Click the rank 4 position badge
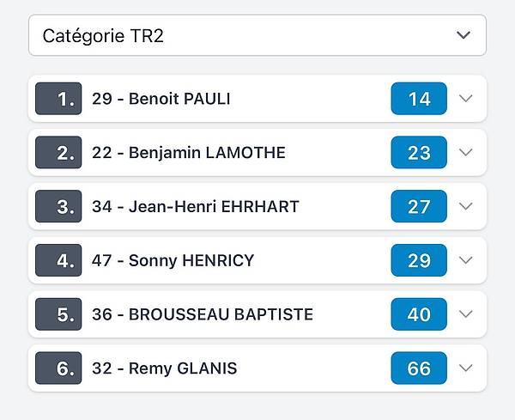This screenshot has width=515, height=420. [x=58, y=260]
